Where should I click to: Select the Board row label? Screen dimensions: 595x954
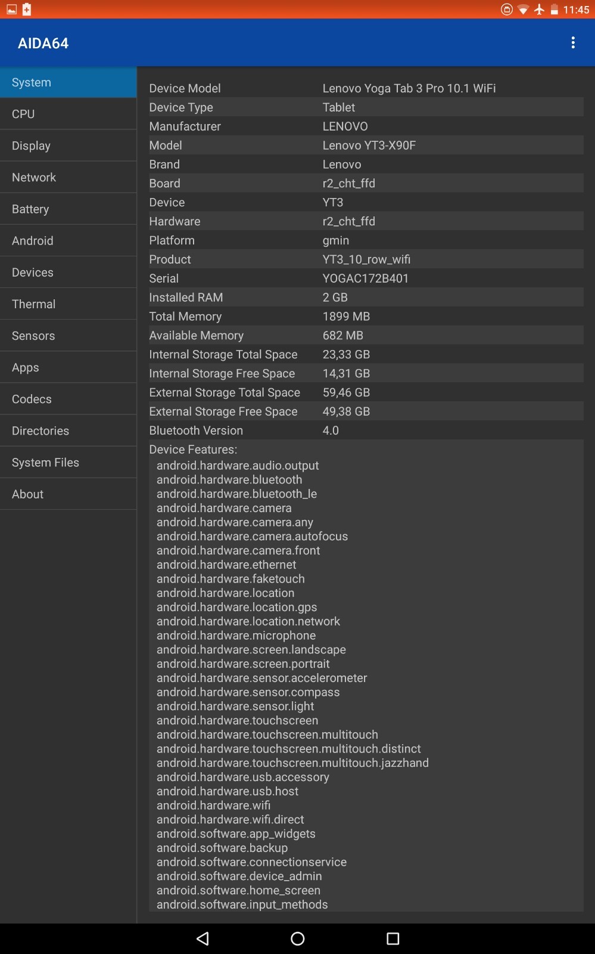coord(165,184)
